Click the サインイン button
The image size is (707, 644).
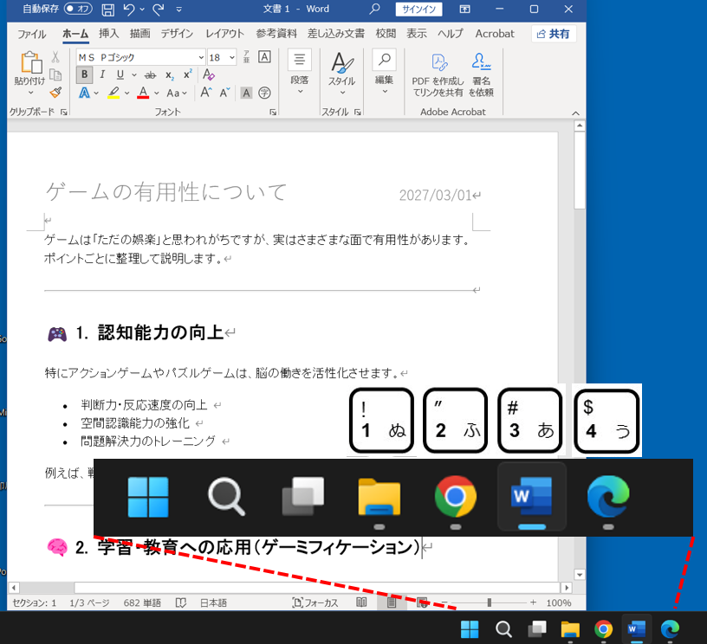[x=418, y=9]
